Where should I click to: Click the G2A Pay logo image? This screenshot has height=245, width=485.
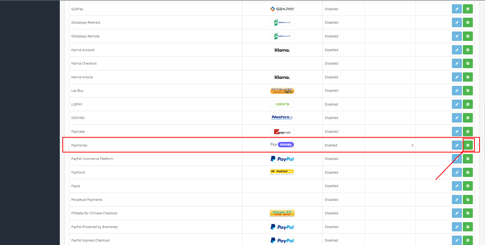coord(282,9)
